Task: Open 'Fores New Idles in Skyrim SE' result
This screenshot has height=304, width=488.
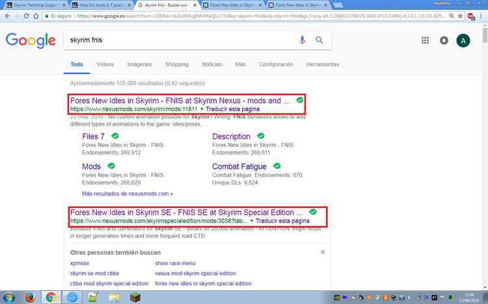Action: [x=186, y=212]
